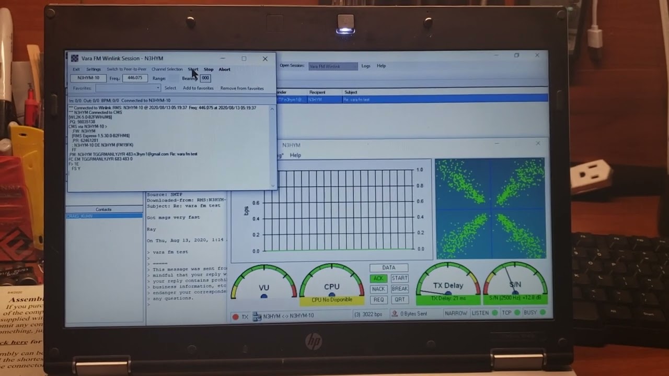Click the green ACK indicator
Viewport: 669px width, 376px height.
click(378, 278)
